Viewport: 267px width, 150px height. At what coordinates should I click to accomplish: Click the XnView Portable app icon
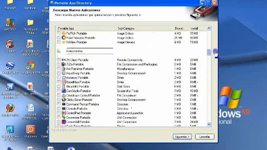(64, 42)
